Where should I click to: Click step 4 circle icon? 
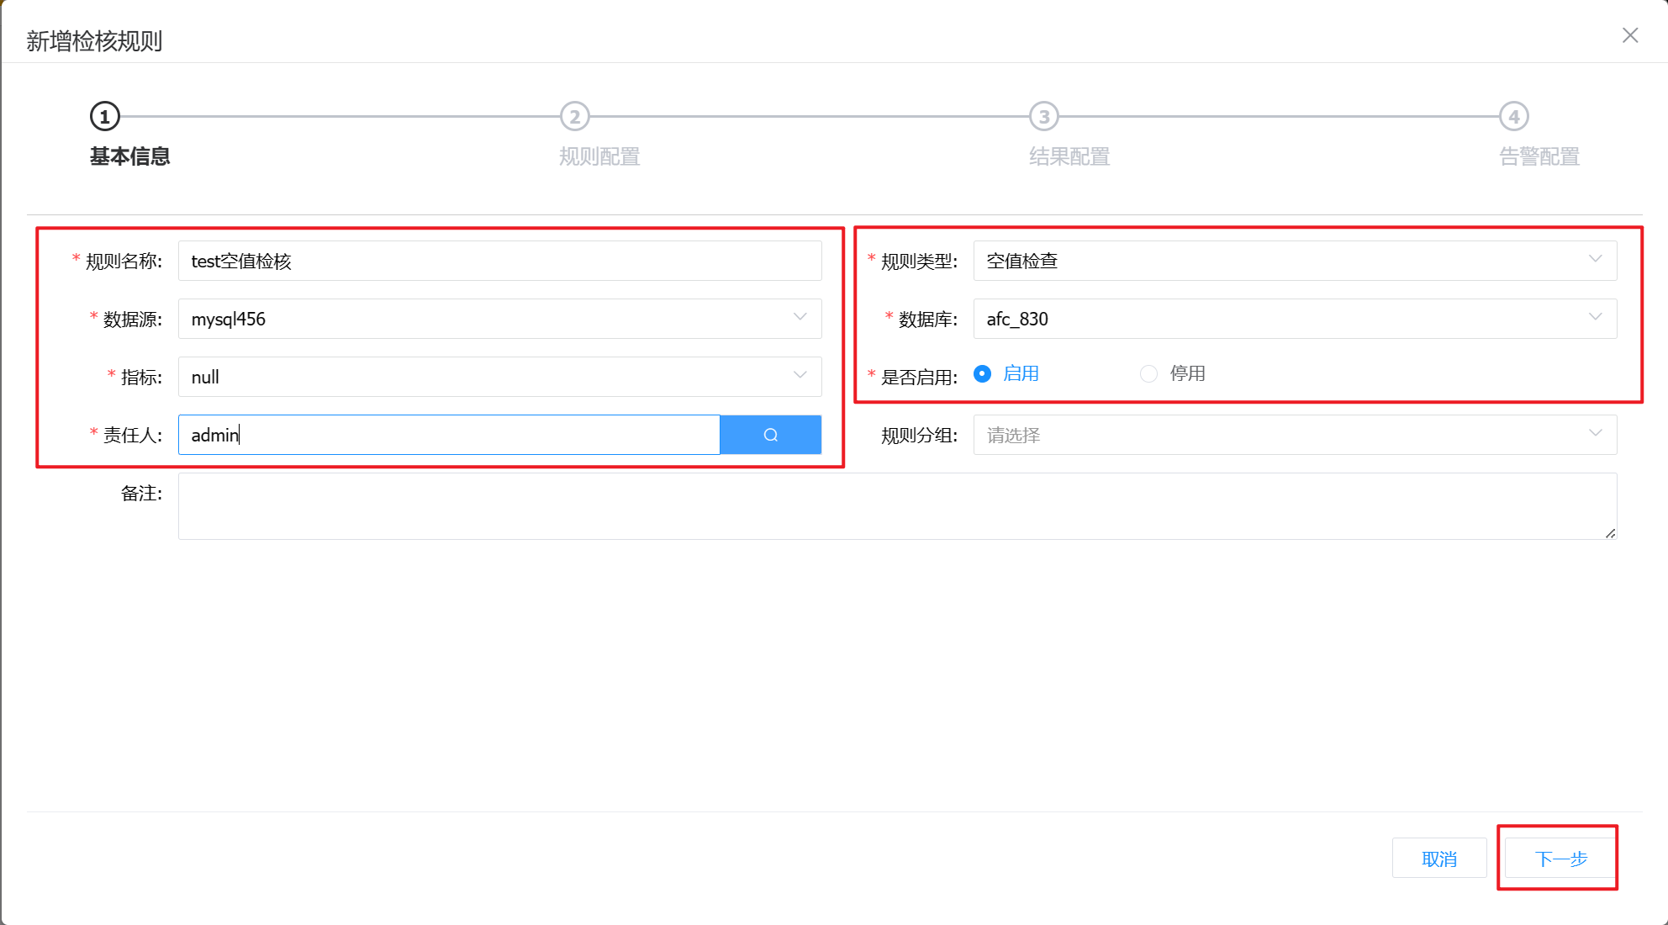(x=1514, y=117)
